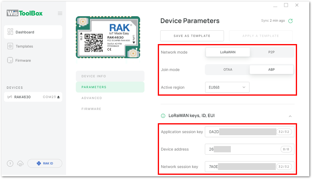This screenshot has height=179, width=312.
Task: Click the cloud sync icon near RAK ID
Action: (20, 163)
